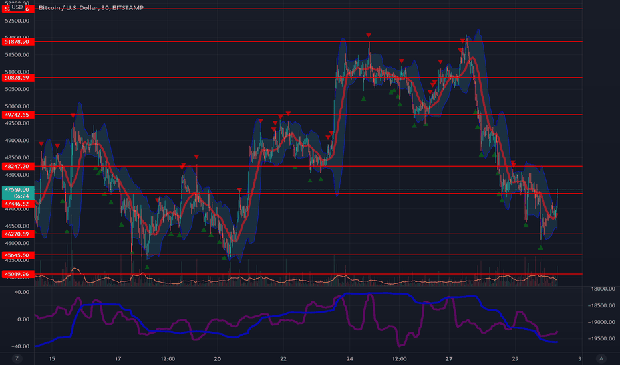Click the 49000.00 price axis value

(17, 141)
